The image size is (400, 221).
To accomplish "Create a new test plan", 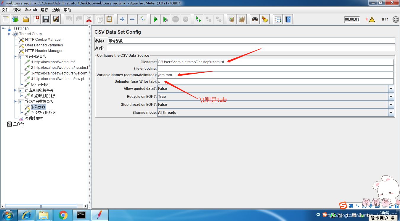I will pos(6,19).
